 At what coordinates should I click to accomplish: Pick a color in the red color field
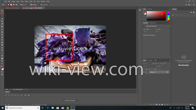click(x=156, y=16)
